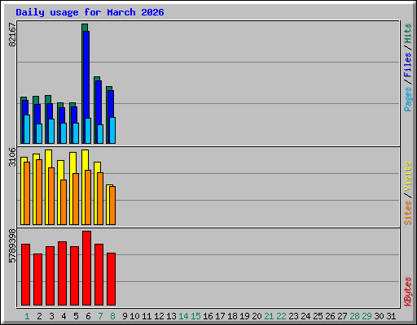The height and width of the screenshot is (325, 417).
Task: Click day 7 on the x-axis
Action: (100, 316)
